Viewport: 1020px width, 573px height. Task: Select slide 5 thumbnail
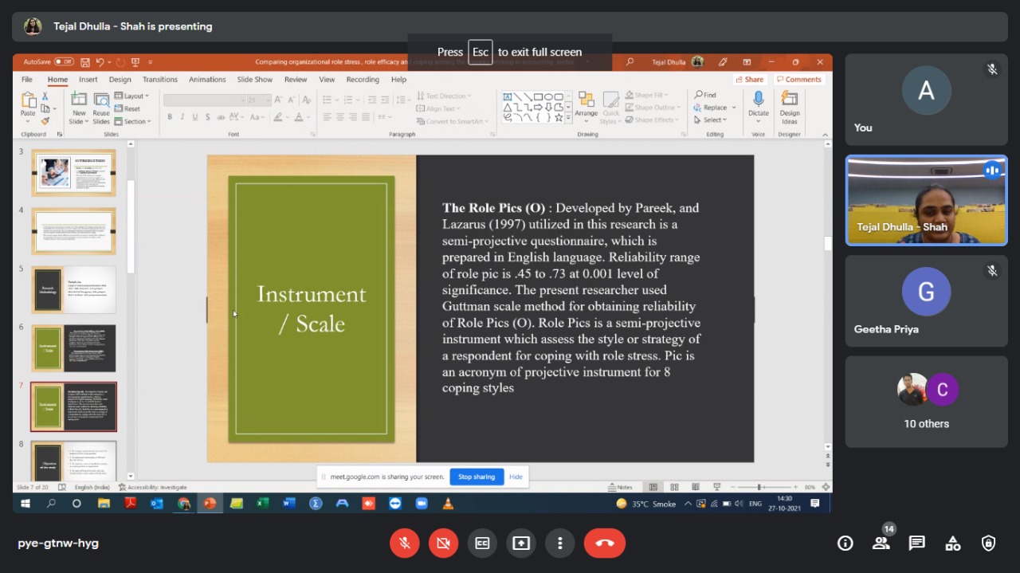[73, 289]
